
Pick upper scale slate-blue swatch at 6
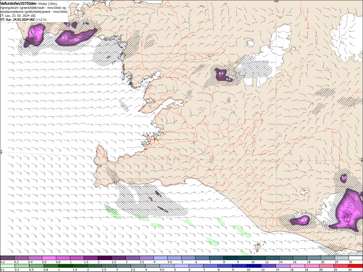[202, 258]
